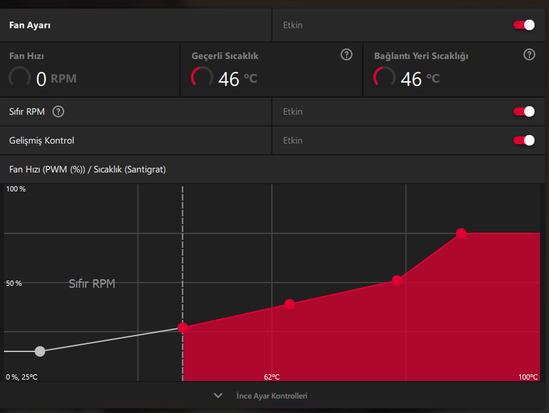Toggle the Fan Ayarı switch

[524, 25]
